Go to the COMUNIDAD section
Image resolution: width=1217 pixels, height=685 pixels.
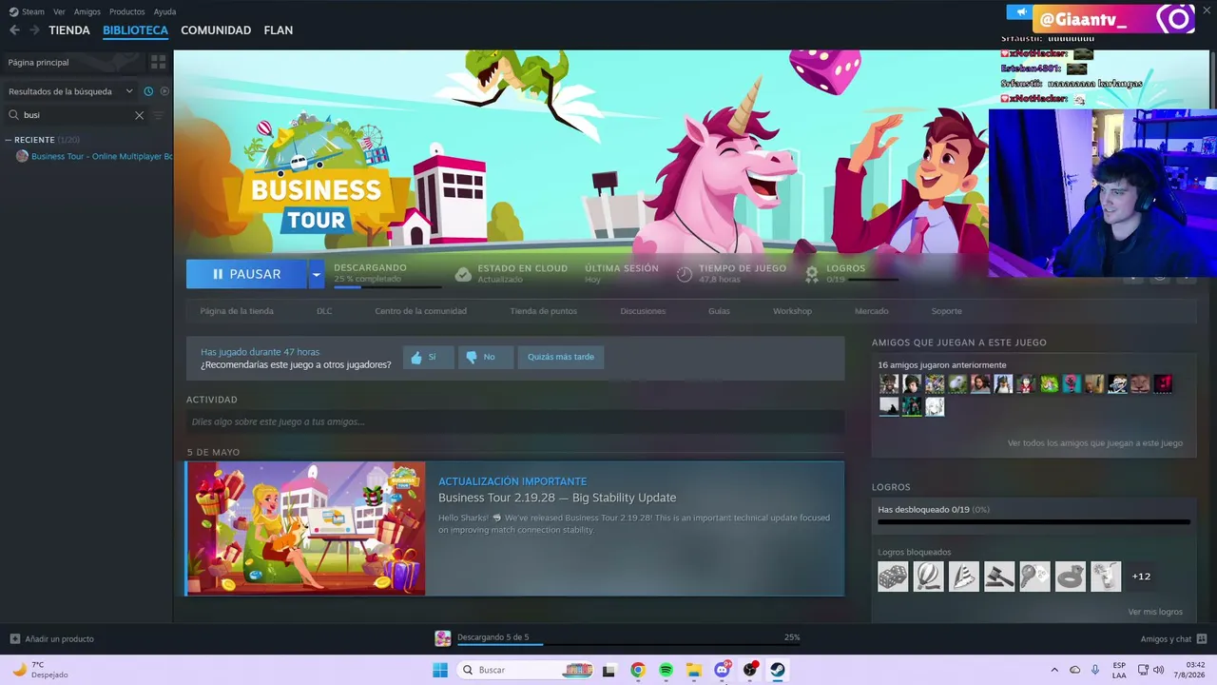click(216, 30)
